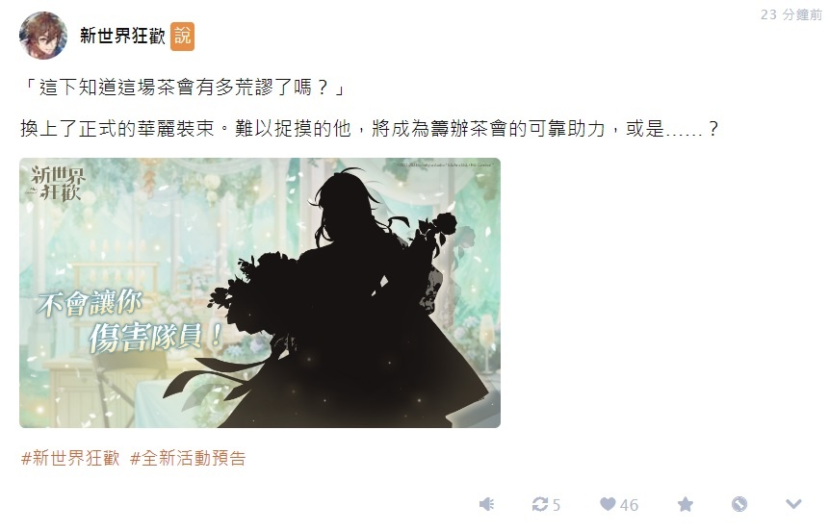
Task: Click the 不會讓你傷害隊員 caption in the image
Action: (130, 320)
